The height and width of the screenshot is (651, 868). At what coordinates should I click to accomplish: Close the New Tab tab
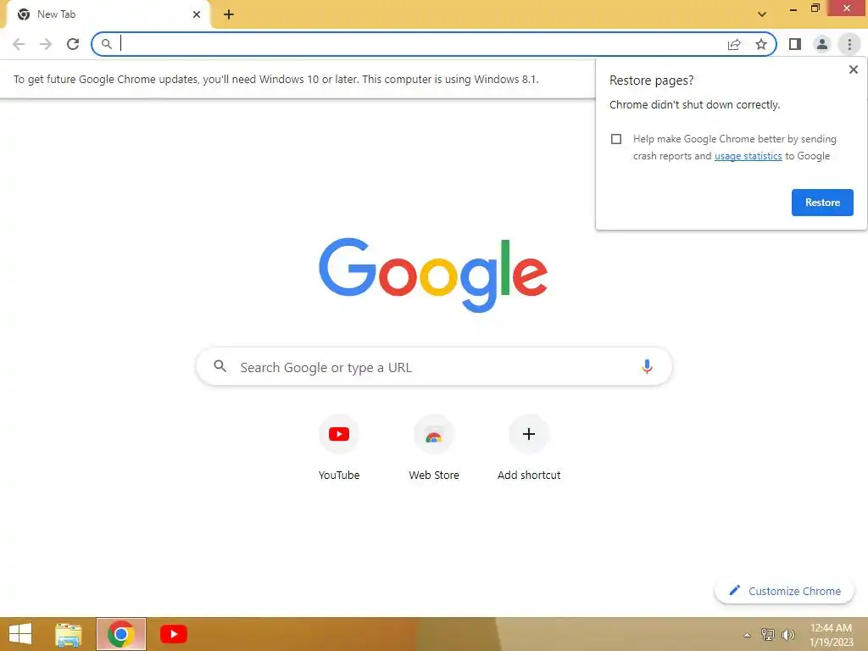point(197,14)
